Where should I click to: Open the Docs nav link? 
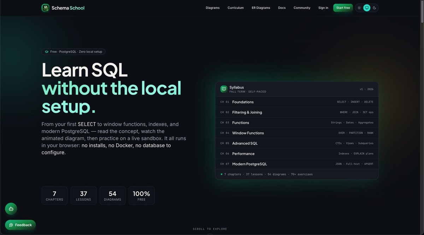coord(282,8)
